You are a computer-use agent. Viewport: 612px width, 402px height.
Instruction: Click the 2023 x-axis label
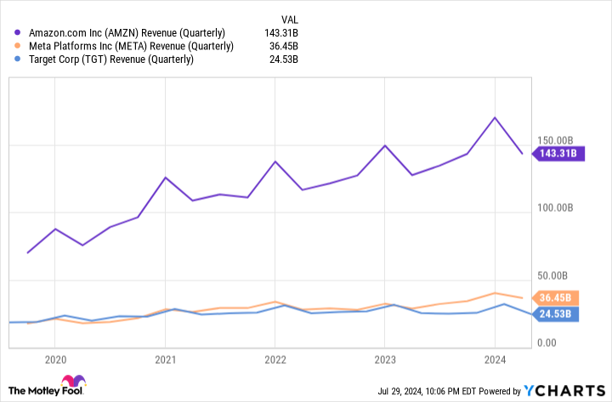click(385, 360)
